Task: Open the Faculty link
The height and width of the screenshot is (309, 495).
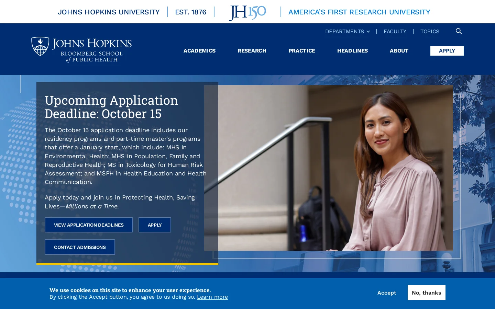Action: (x=395, y=32)
